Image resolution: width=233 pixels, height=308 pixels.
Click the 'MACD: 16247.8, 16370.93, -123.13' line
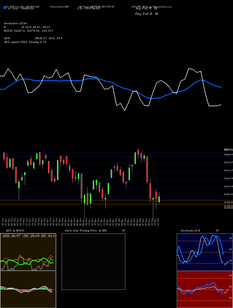(x=28, y=31)
